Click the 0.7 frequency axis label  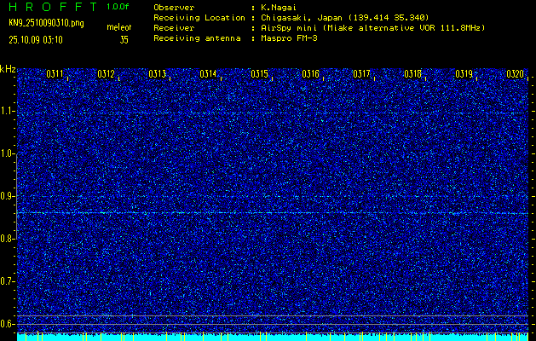click(8, 281)
